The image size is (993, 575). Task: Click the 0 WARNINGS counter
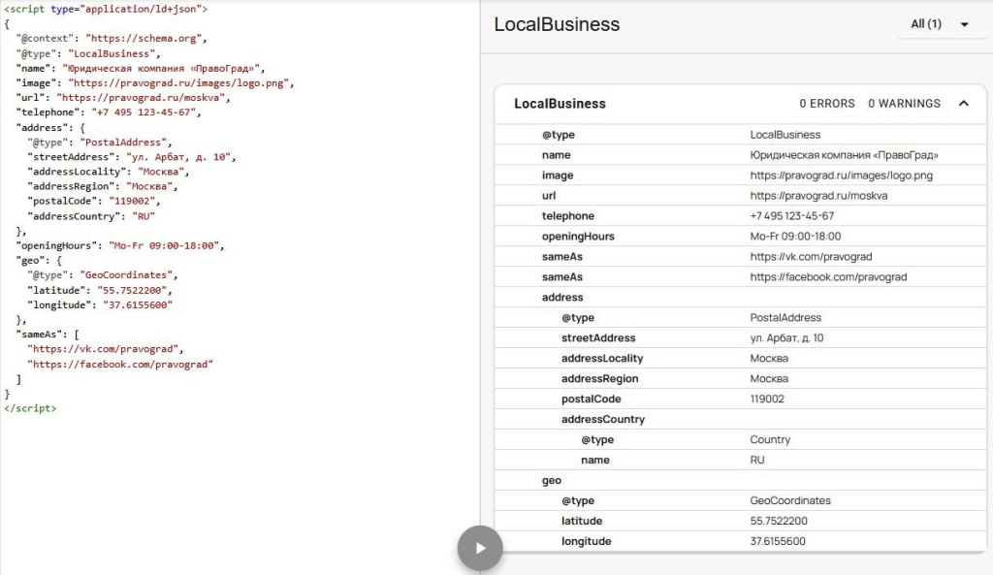[x=904, y=104]
